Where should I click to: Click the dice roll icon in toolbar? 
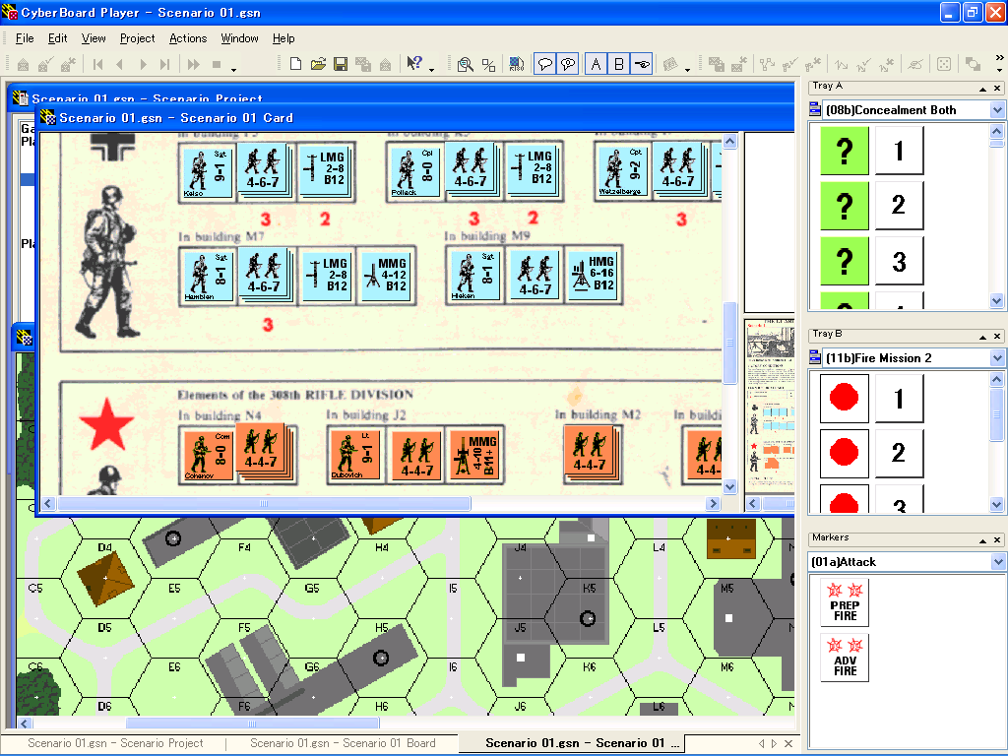click(944, 64)
